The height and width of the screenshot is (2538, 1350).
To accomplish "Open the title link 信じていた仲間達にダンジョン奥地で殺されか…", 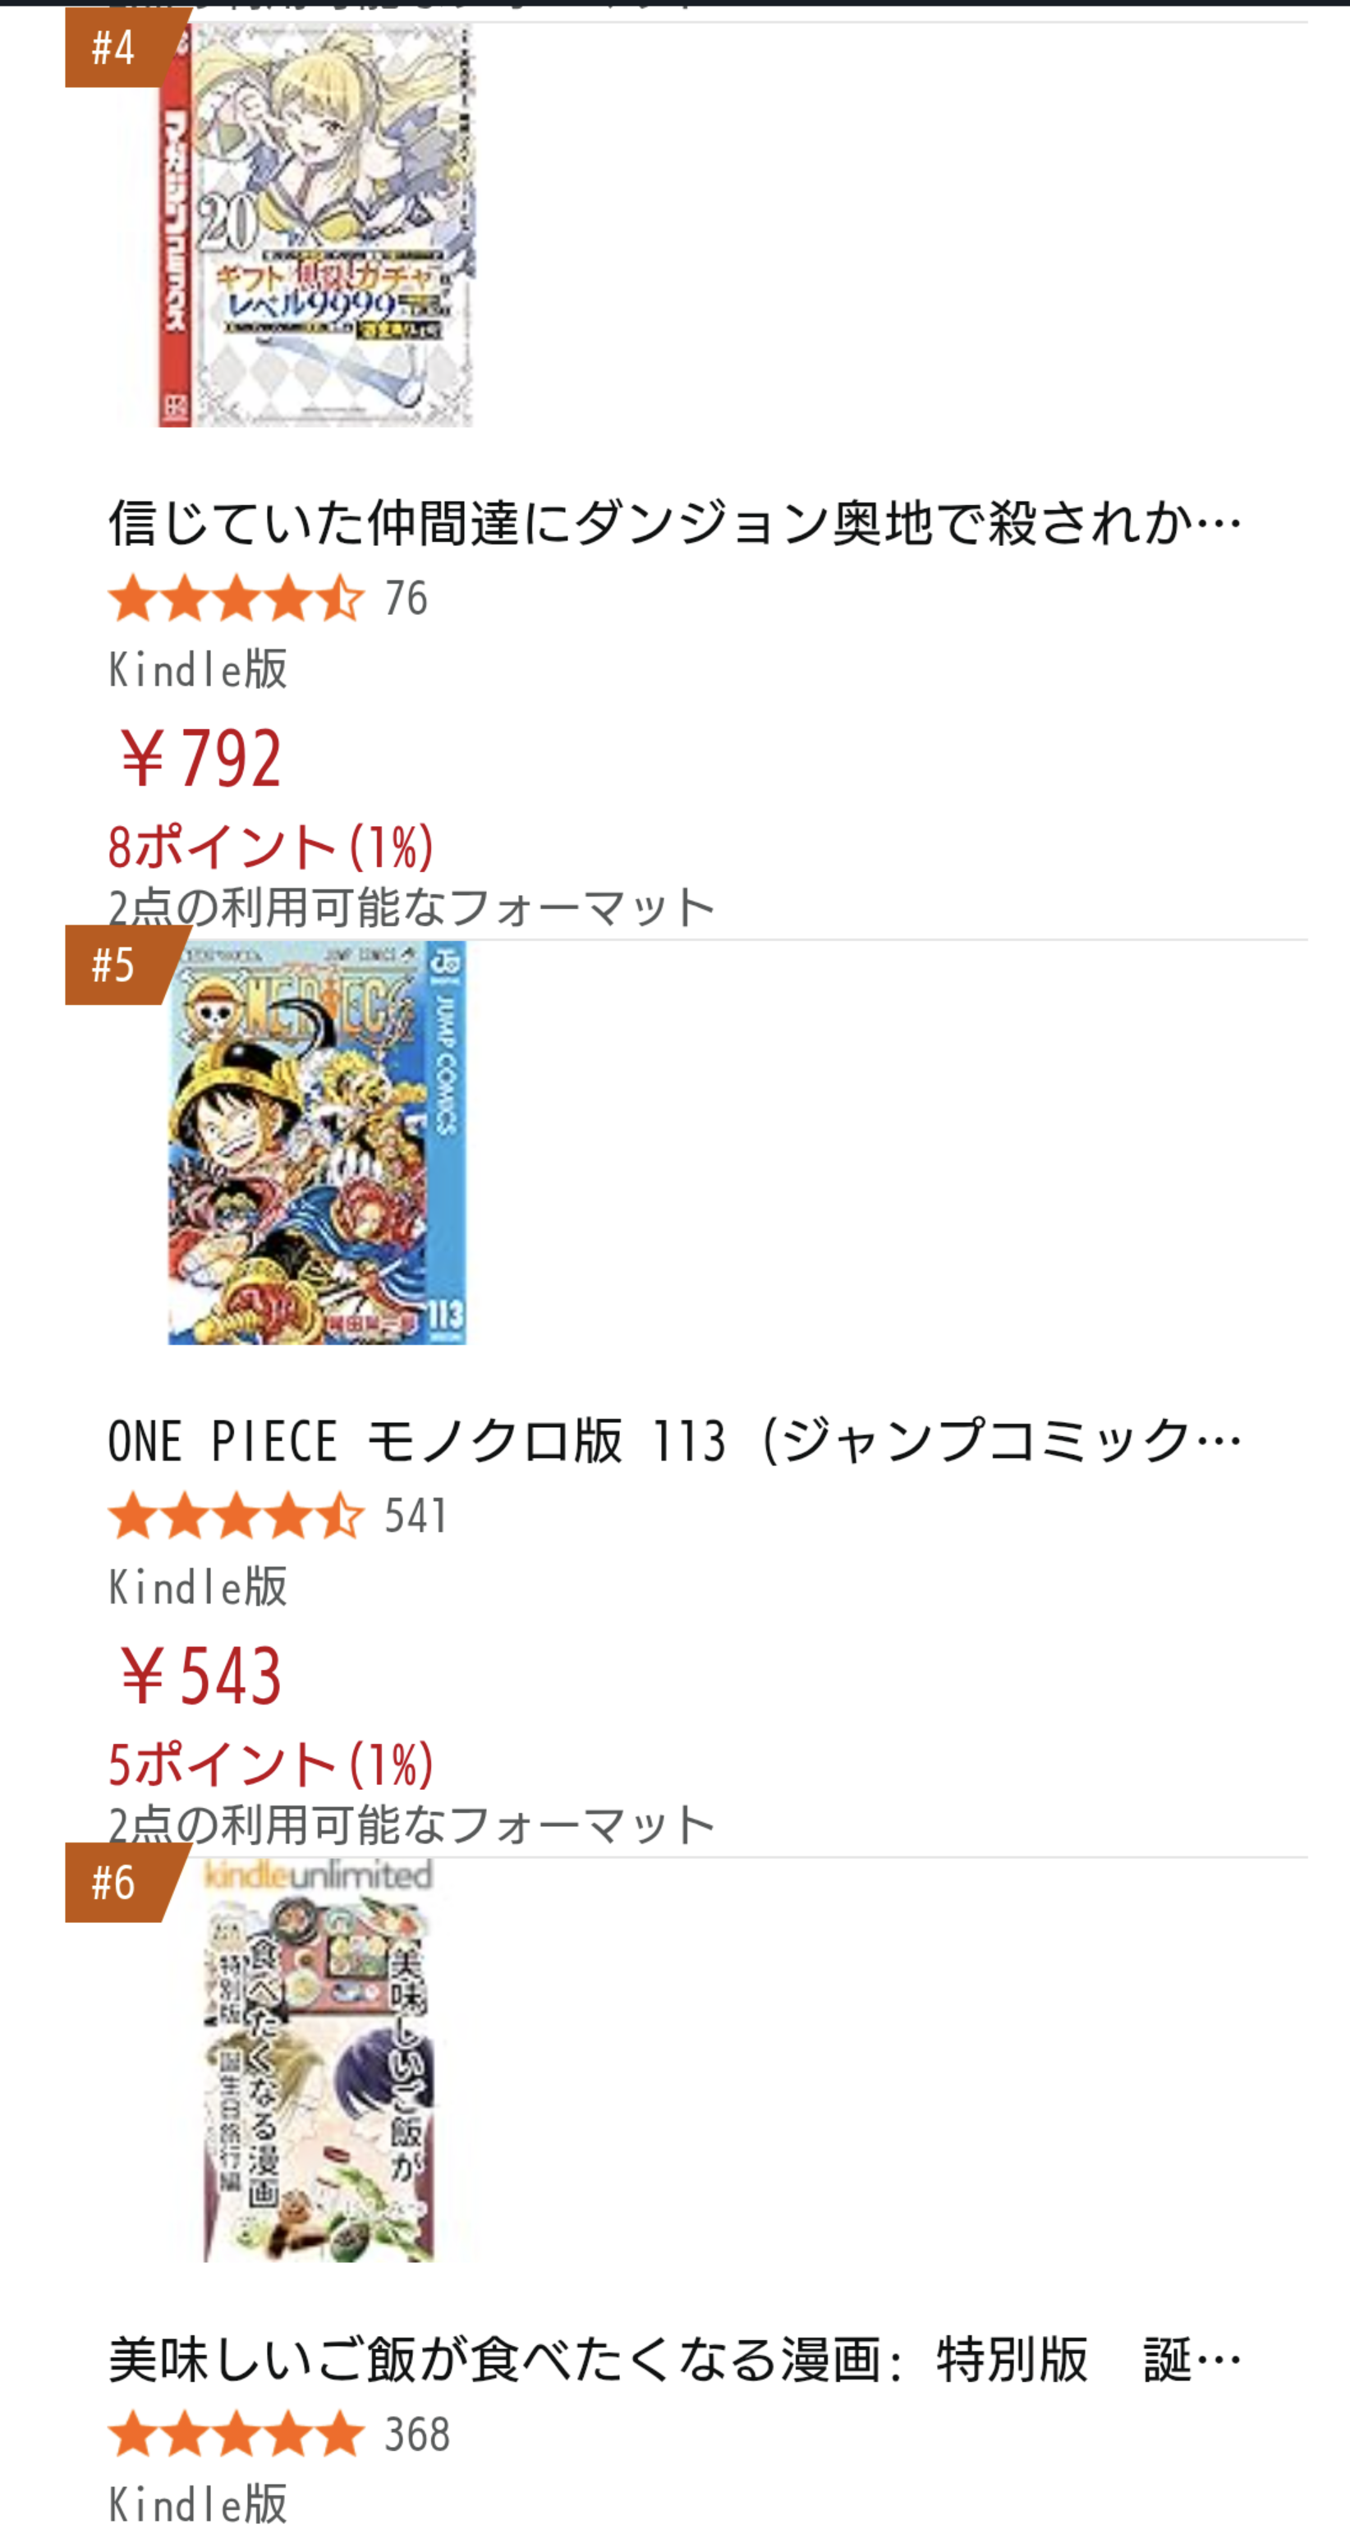I will coord(674,522).
